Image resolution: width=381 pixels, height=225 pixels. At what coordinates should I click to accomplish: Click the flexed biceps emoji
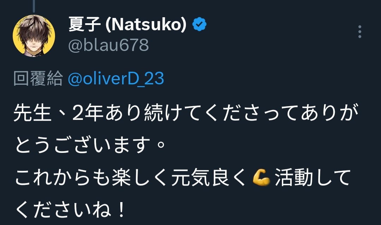click(261, 177)
